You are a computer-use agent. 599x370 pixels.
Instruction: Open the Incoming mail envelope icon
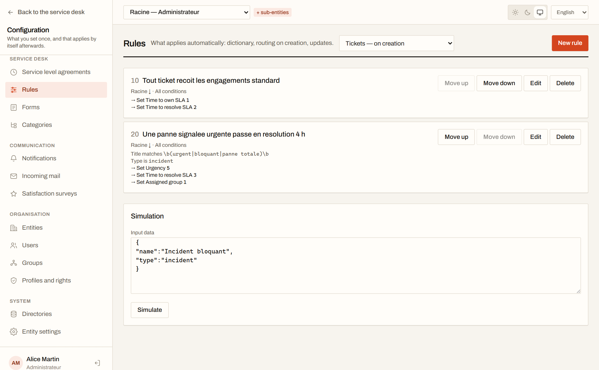(x=14, y=176)
